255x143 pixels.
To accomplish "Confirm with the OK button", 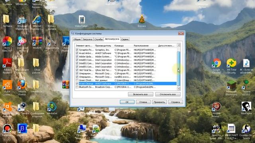I will point(127,102).
